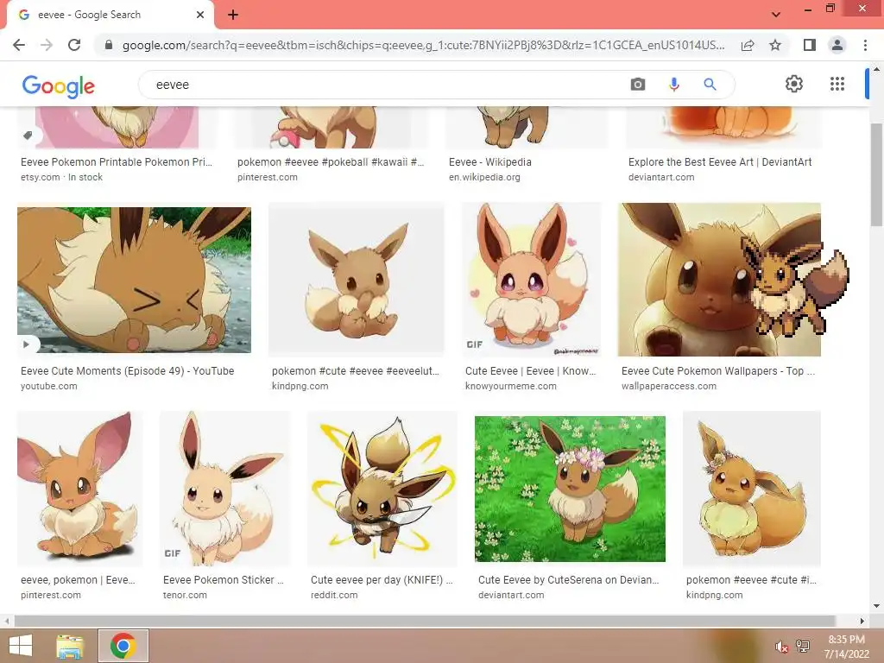Click Eevee Cute Pokemon Wallpapers - Top title

tap(717, 371)
